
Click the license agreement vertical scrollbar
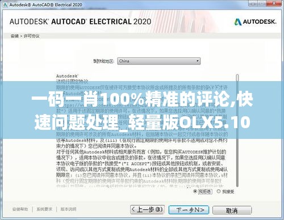[x=237, y=130]
